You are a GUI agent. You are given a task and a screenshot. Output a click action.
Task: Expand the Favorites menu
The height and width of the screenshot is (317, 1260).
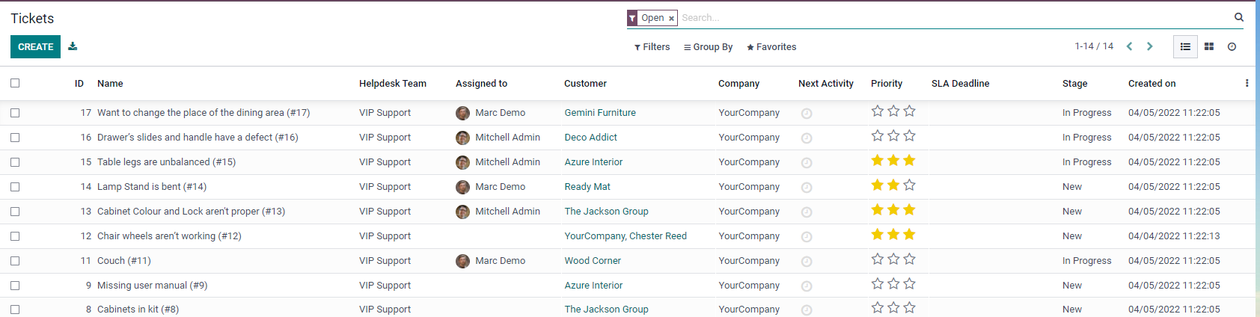(771, 47)
